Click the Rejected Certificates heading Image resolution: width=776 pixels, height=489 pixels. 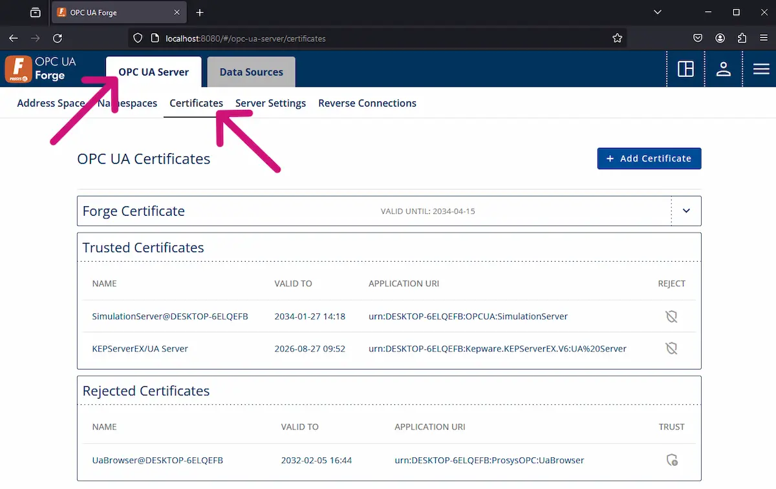click(146, 391)
